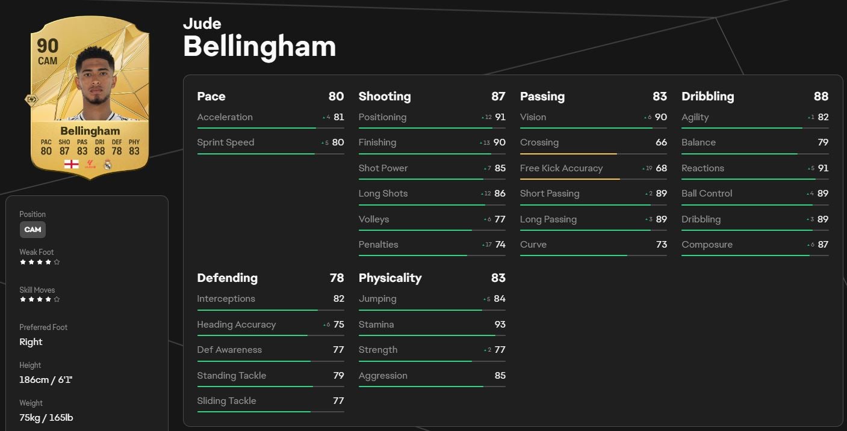Click the Physicality category heading
The image size is (847, 431).
[x=390, y=278]
